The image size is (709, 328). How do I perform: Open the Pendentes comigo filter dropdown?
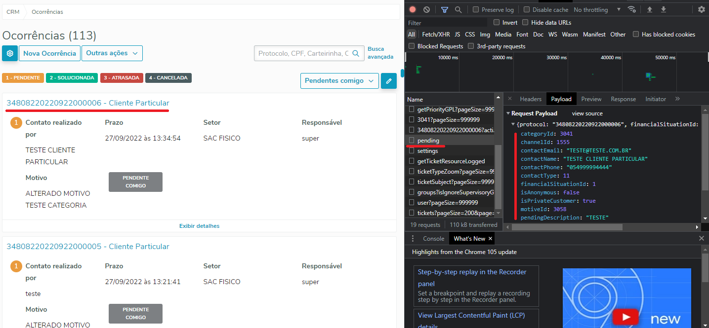pos(339,81)
